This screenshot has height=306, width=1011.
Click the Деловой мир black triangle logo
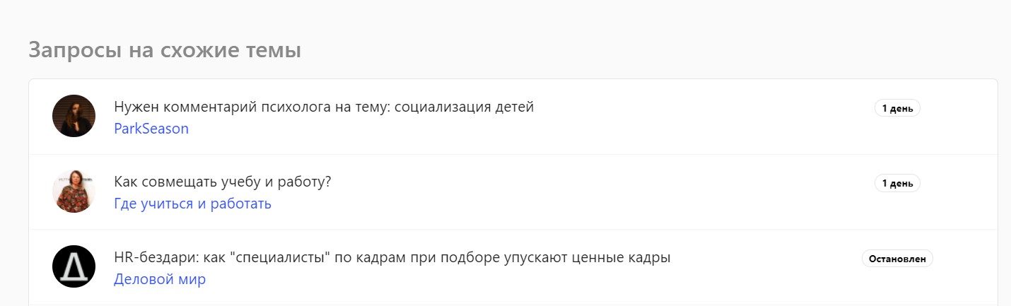click(74, 266)
